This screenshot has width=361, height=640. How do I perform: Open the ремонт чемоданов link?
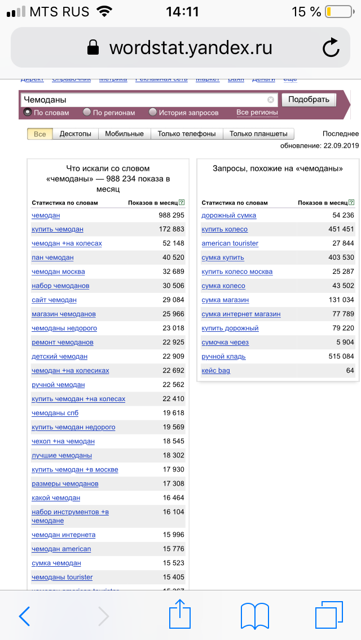(x=63, y=343)
